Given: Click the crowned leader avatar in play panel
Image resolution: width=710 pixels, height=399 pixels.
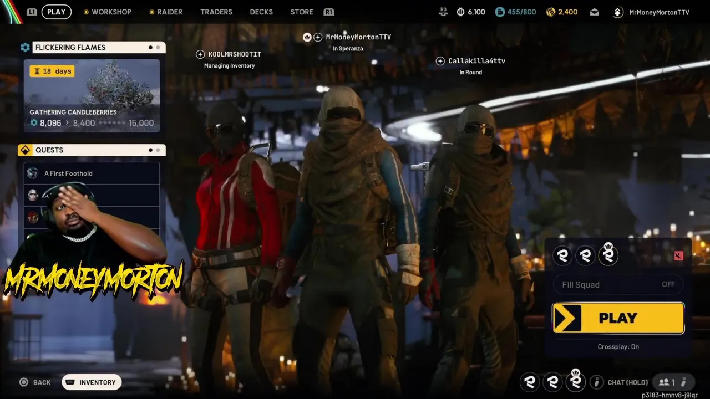Looking at the screenshot, I should (608, 254).
